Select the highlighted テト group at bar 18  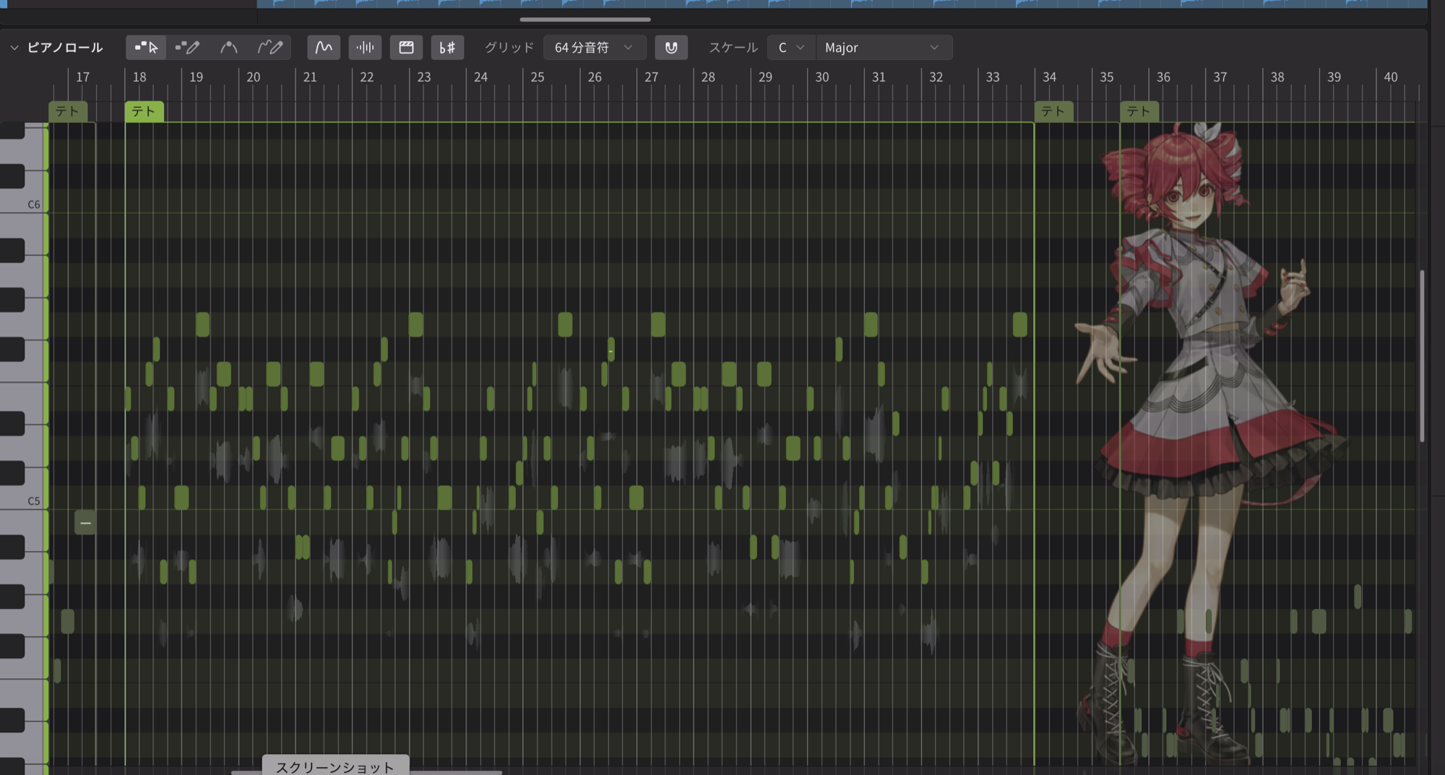click(144, 111)
